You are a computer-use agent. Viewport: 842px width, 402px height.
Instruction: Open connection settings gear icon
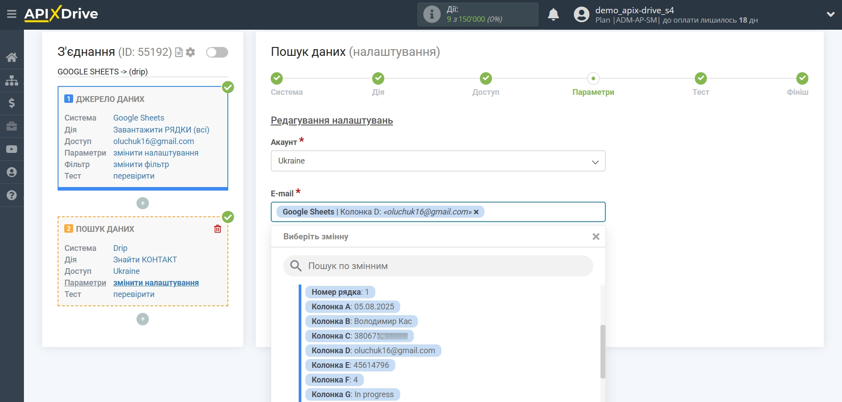coord(191,52)
